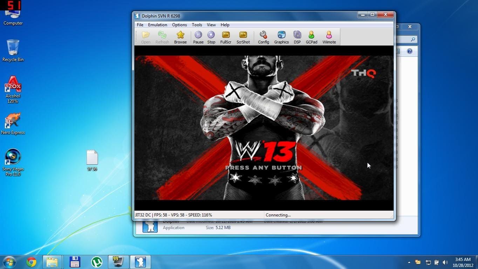Open uTorrent from the taskbar
The image size is (478, 269).
point(96,262)
